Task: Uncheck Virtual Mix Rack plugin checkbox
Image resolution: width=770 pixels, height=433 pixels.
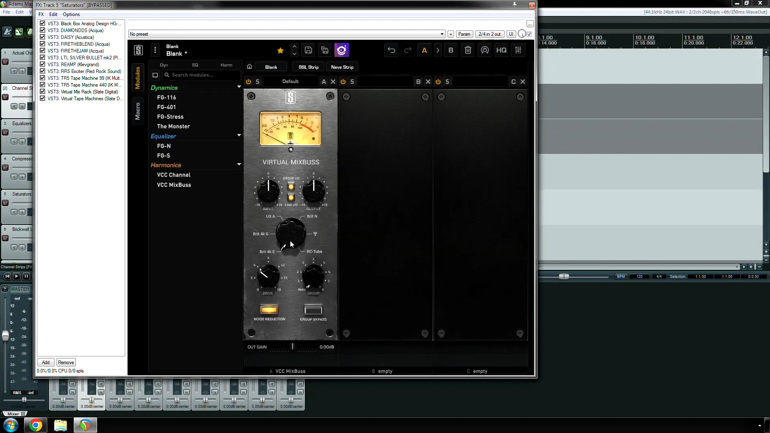Action: pyautogui.click(x=43, y=91)
